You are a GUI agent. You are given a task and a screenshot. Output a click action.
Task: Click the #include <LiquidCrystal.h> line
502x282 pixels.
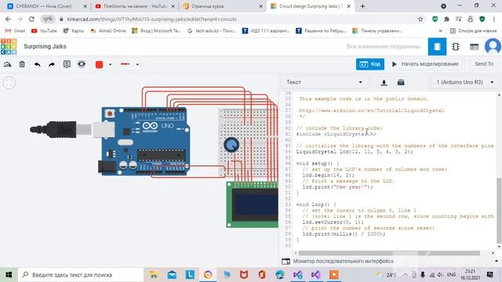[x=336, y=134]
